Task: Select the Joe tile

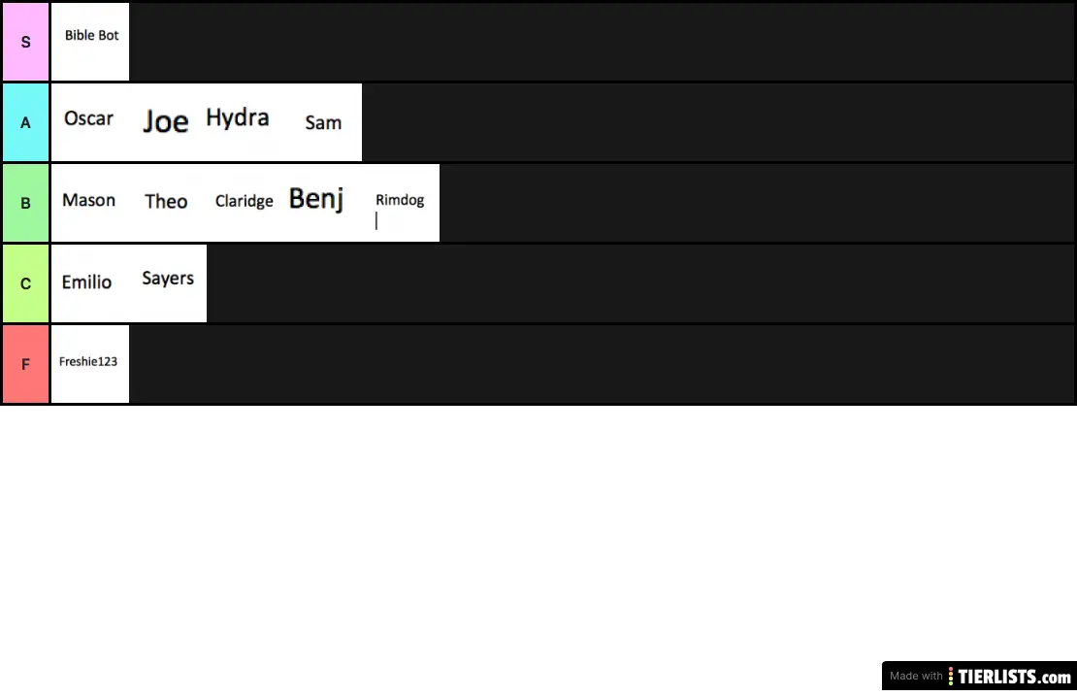Action: click(x=168, y=122)
